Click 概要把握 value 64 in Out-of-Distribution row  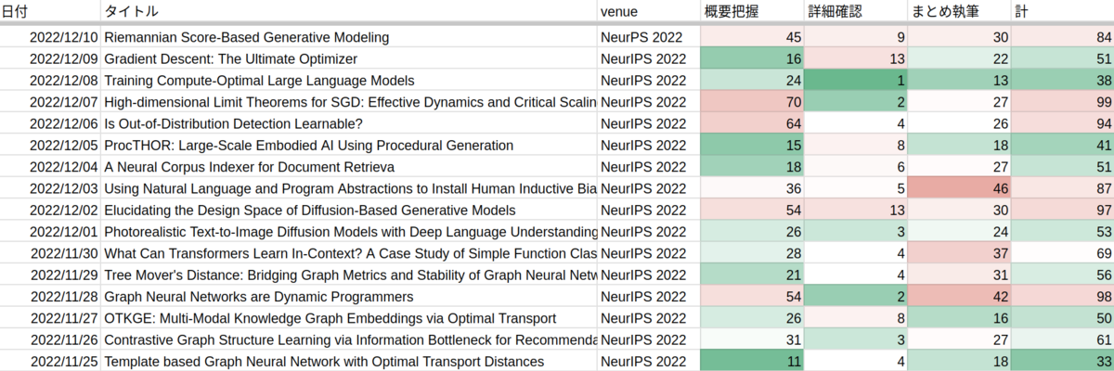point(751,124)
